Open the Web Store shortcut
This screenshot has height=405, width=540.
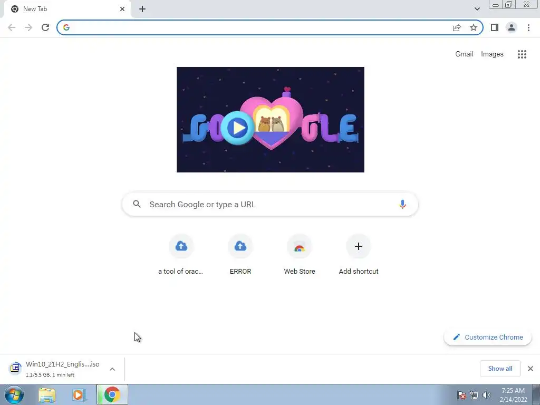coord(300,255)
